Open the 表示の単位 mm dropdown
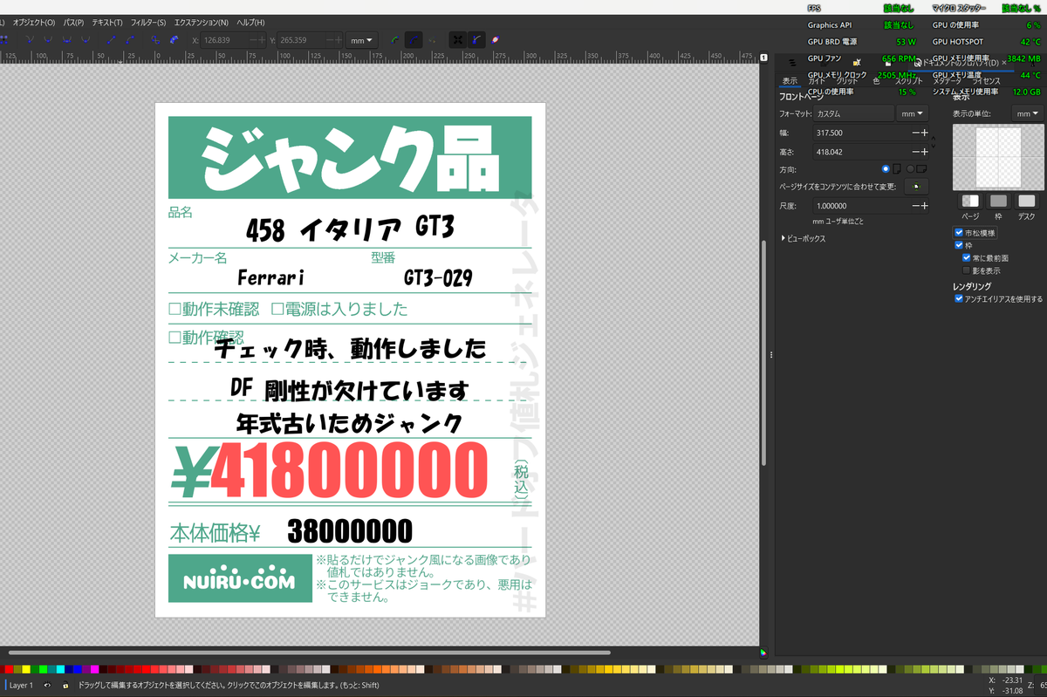 coord(1028,113)
